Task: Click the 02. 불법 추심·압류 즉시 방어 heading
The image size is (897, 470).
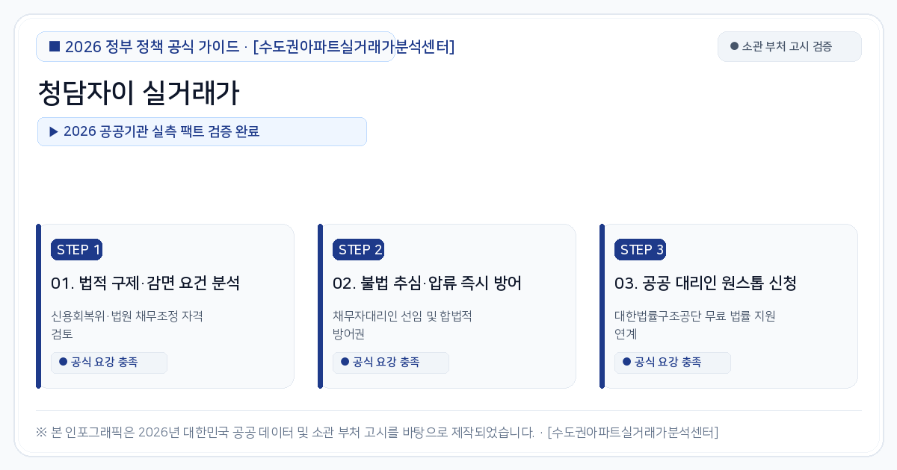Action: [x=427, y=283]
